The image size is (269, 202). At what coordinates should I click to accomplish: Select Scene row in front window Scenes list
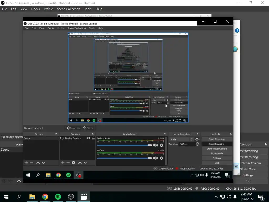[x=41, y=138]
